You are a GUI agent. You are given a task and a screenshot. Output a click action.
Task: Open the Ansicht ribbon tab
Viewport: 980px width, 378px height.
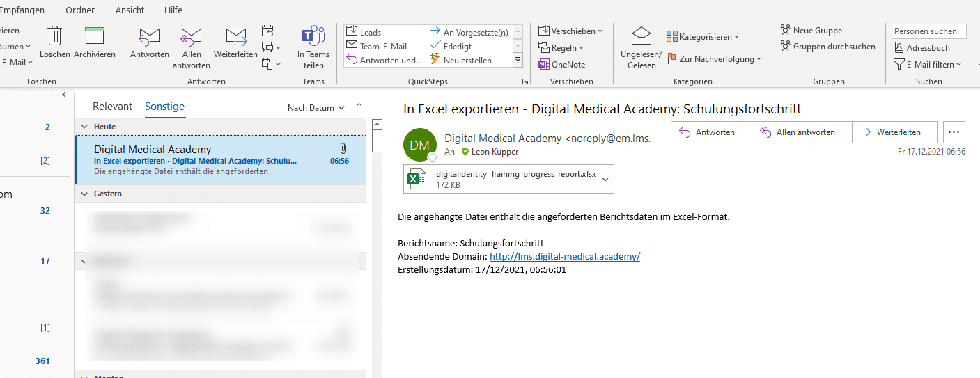130,10
